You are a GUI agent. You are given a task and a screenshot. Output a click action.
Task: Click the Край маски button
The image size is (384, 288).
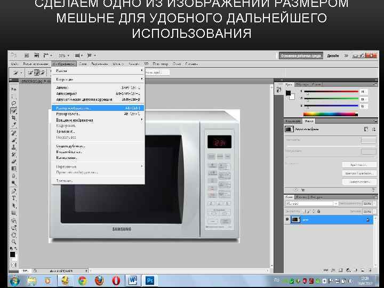click(x=359, y=165)
